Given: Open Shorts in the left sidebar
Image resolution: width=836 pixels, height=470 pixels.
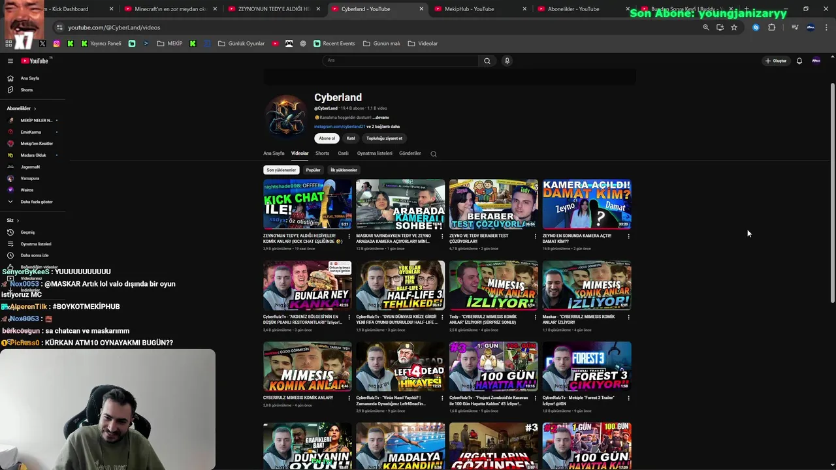Looking at the screenshot, I should pyautogui.click(x=26, y=90).
